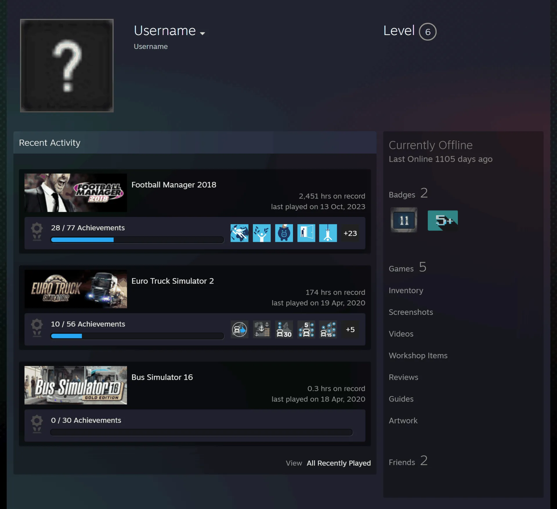Click the 5 trucks achievement icon

tap(306, 329)
